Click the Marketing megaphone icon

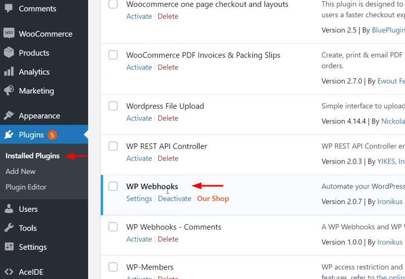9,90
